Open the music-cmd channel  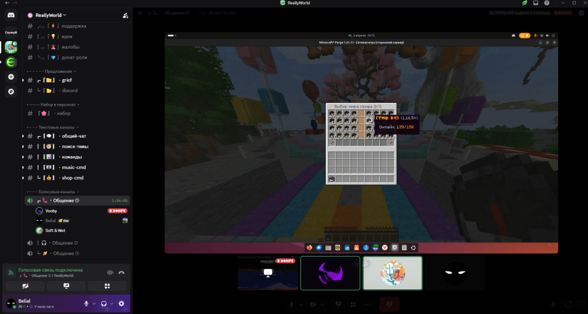tap(78, 168)
